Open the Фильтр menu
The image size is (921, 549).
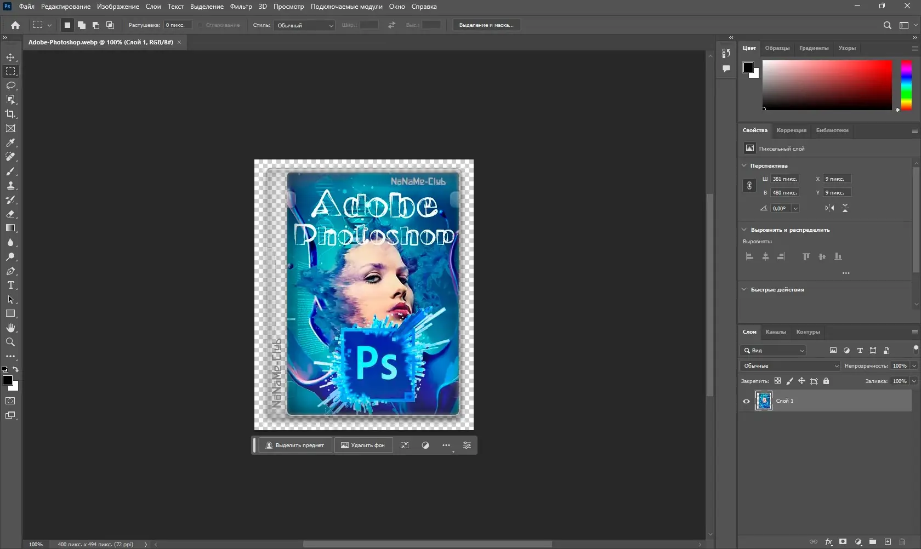tap(240, 7)
